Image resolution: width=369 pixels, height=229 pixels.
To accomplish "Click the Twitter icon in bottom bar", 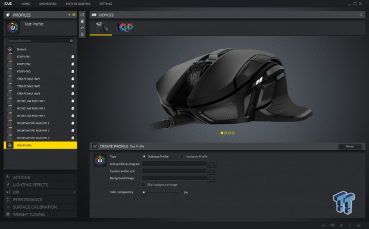I will click(341, 225).
